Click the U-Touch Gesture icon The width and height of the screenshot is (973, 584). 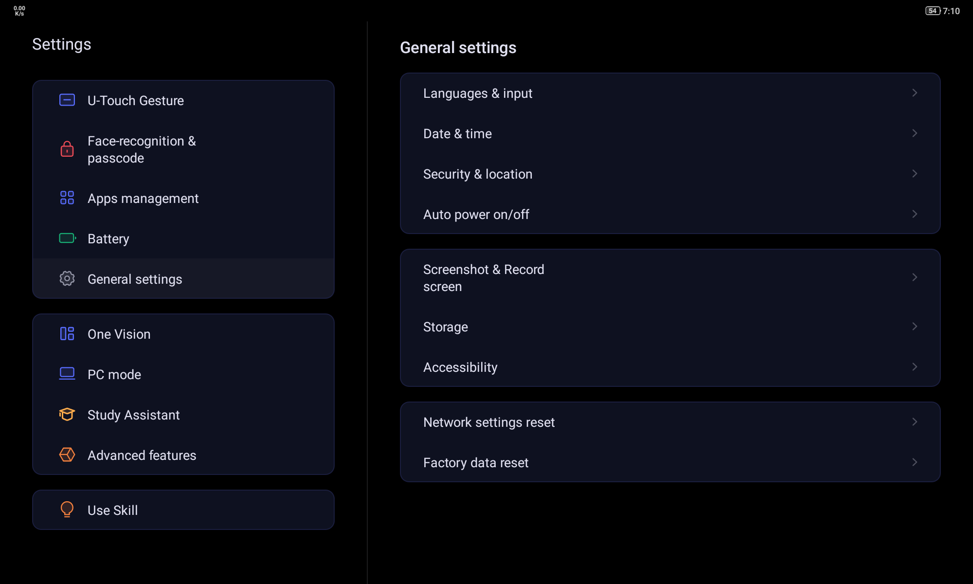click(x=67, y=100)
